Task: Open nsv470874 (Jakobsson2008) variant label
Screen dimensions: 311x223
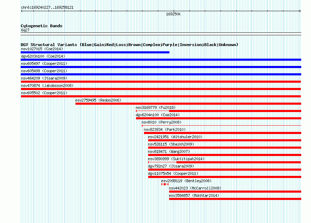Action: tap(47, 86)
